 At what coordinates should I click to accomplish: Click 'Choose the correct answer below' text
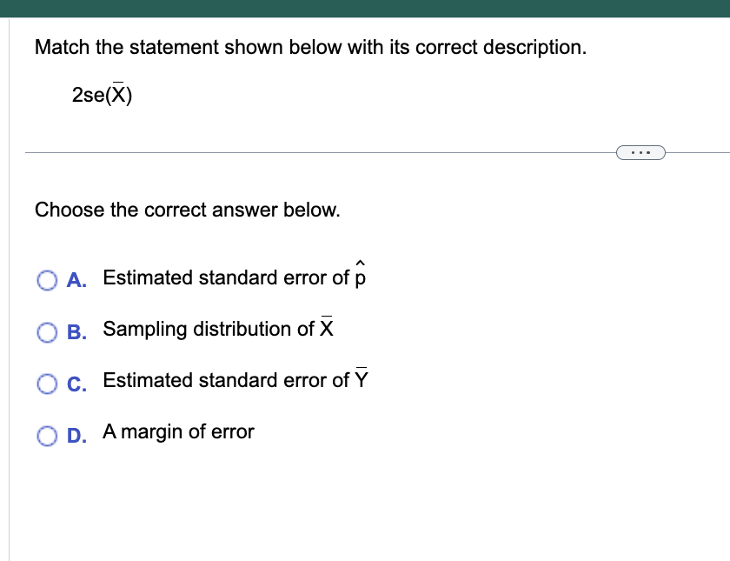(x=187, y=210)
